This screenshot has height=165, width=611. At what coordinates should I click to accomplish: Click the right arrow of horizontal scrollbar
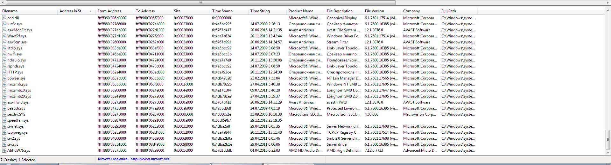coord(608,3)
